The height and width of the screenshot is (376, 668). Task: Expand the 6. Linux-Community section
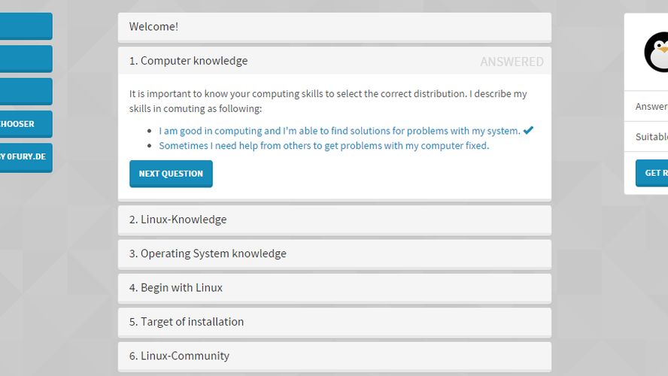pos(334,356)
